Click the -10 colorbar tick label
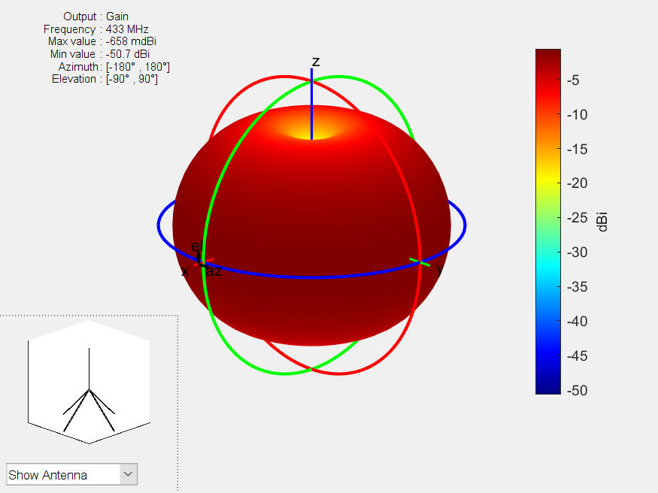 pyautogui.click(x=577, y=114)
